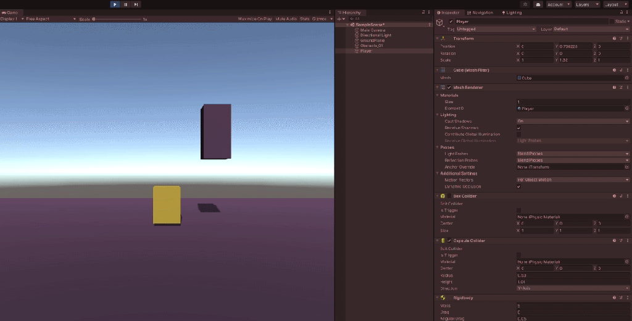The width and height of the screenshot is (632, 321).
Task: Toggle Gizmos in Game view
Action: pyautogui.click(x=319, y=19)
